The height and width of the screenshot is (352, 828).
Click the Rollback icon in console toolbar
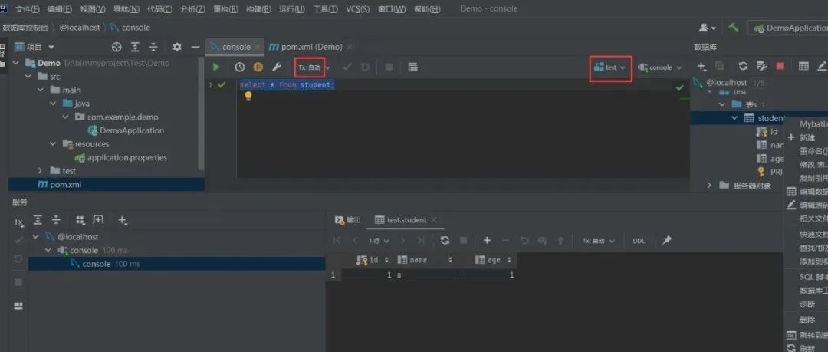point(365,67)
